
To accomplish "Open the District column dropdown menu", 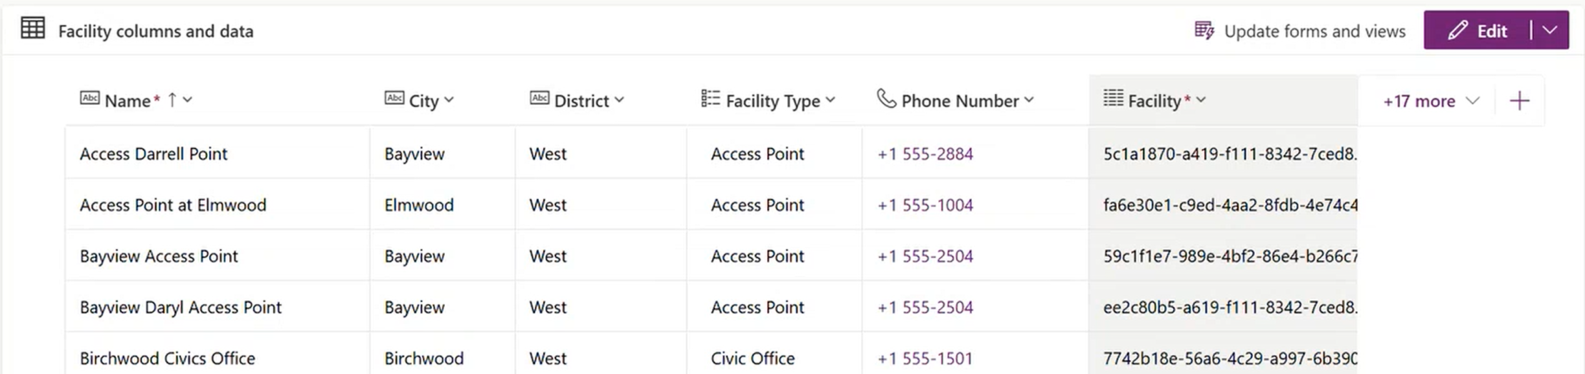I will tap(620, 100).
